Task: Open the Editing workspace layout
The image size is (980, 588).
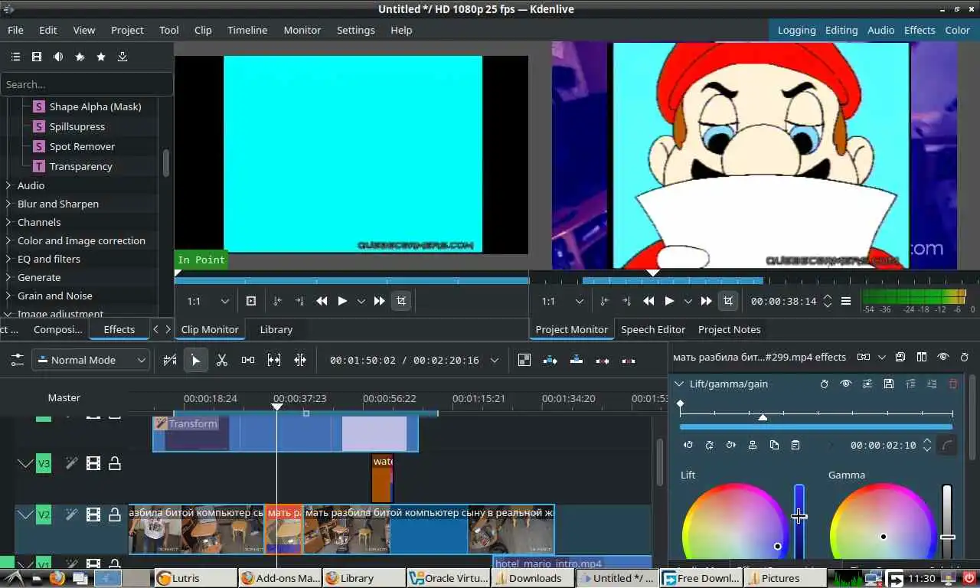Action: (x=841, y=30)
